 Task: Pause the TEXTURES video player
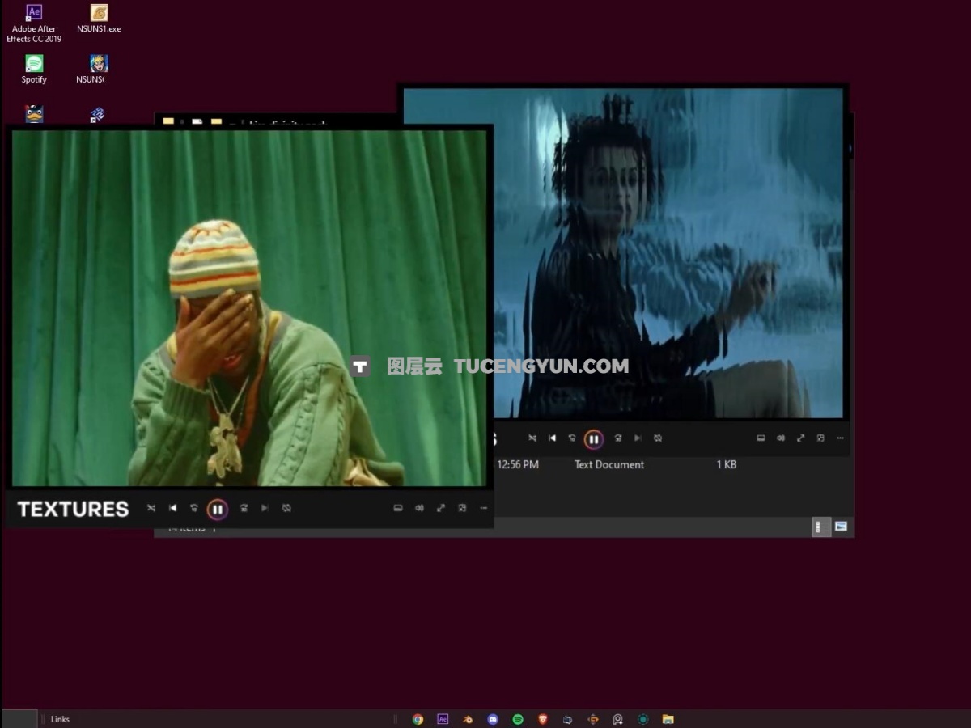(x=217, y=509)
